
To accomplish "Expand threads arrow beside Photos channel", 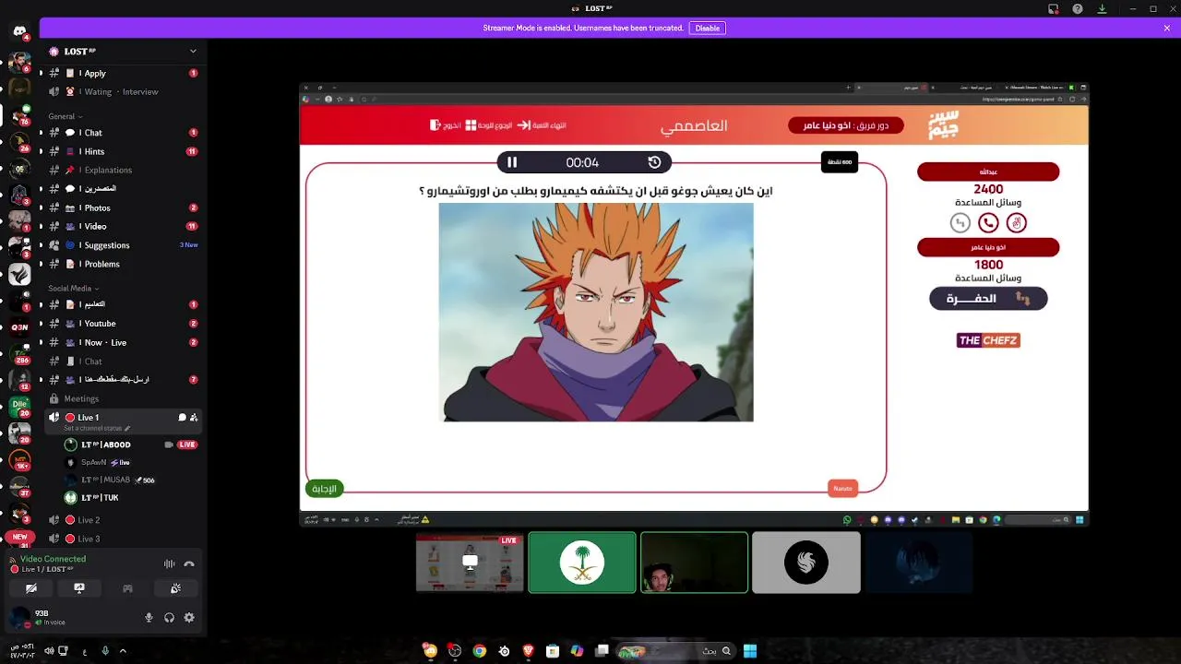I will (x=41, y=208).
